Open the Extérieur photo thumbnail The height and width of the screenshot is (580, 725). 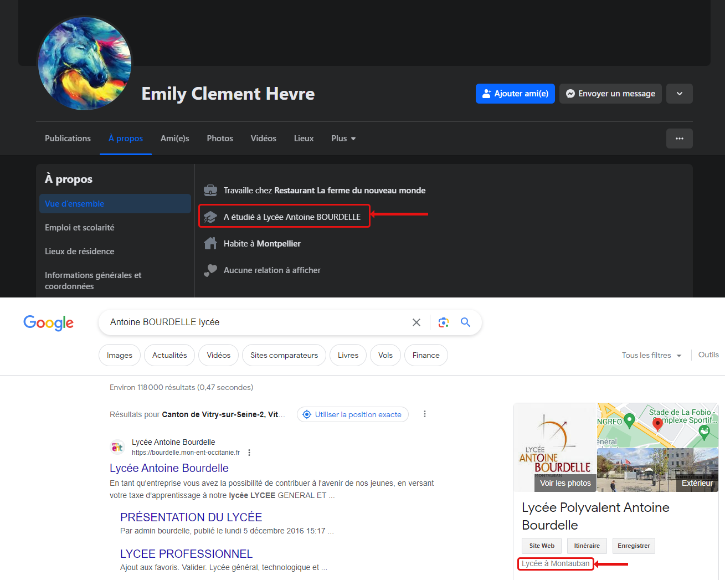tap(657, 470)
